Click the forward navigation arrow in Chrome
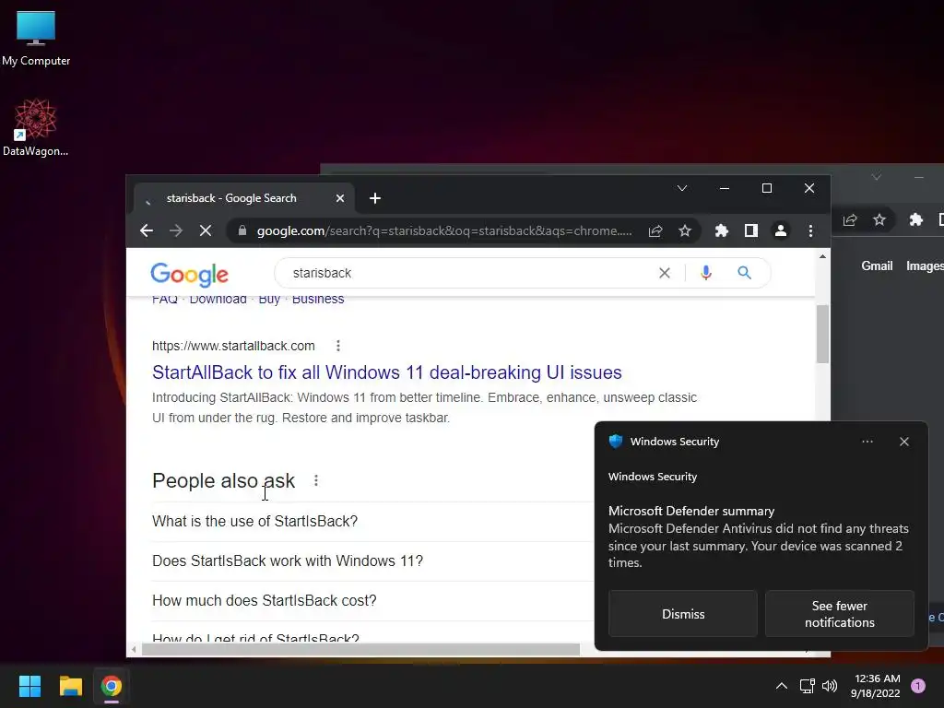The height and width of the screenshot is (708, 944). [176, 230]
